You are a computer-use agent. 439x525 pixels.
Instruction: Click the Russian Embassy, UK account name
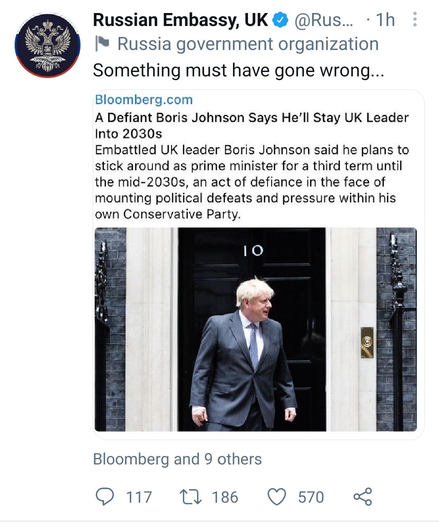[180, 20]
